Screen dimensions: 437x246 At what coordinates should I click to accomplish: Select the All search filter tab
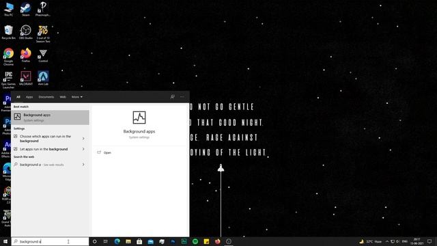point(18,97)
